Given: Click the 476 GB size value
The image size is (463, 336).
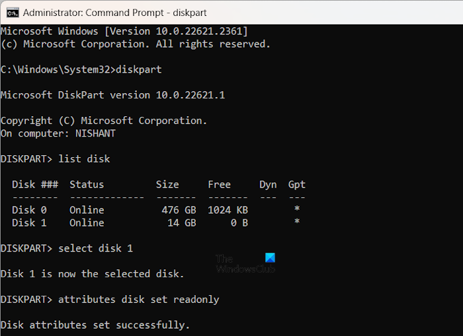Looking at the screenshot, I should 179,210.
